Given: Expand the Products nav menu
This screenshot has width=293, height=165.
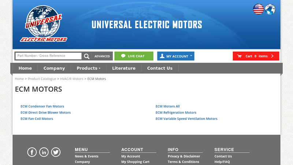Looking at the screenshot, I should pyautogui.click(x=89, y=68).
